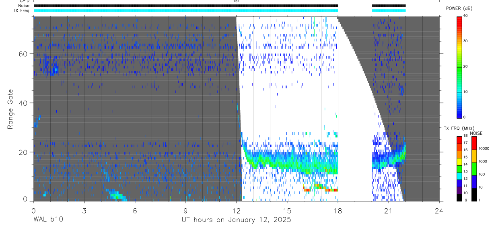This screenshot has height=228, width=494.
Task: Pick the green 13–14 MHz frequency swatch
Action: pyautogui.click(x=459, y=168)
